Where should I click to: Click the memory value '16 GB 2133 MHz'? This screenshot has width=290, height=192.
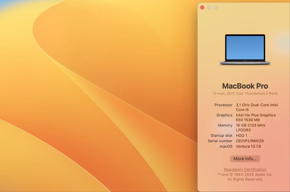pyautogui.click(x=251, y=125)
